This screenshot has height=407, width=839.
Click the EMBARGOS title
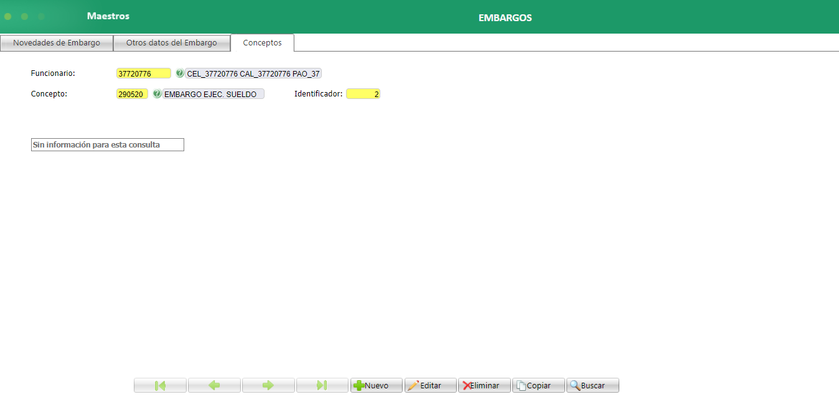coord(505,18)
